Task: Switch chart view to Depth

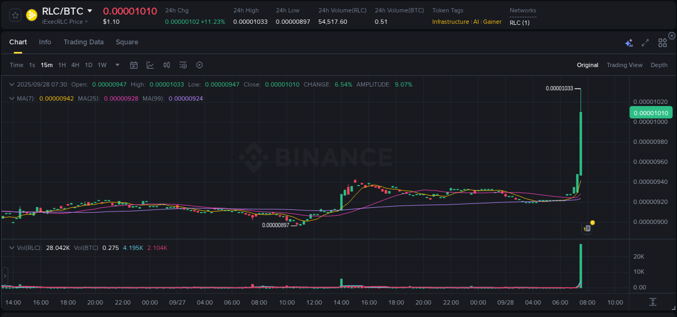Action: (x=659, y=64)
